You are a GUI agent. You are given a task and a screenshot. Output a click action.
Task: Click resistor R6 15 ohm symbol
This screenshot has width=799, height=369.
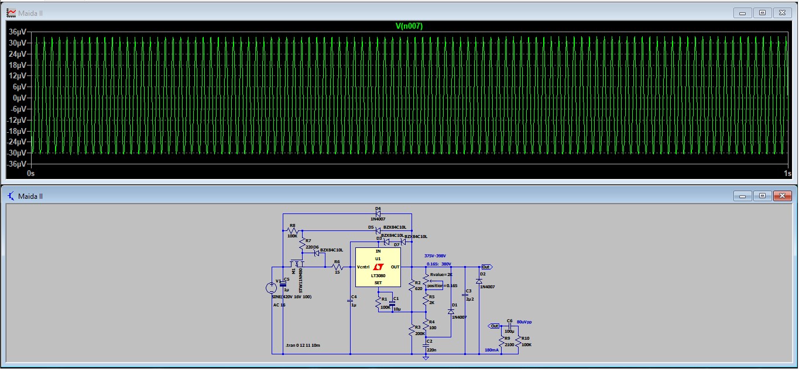pos(337,267)
